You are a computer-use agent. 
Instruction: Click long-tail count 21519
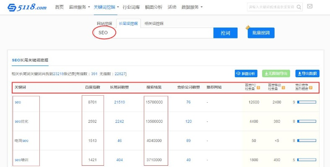[120, 102]
